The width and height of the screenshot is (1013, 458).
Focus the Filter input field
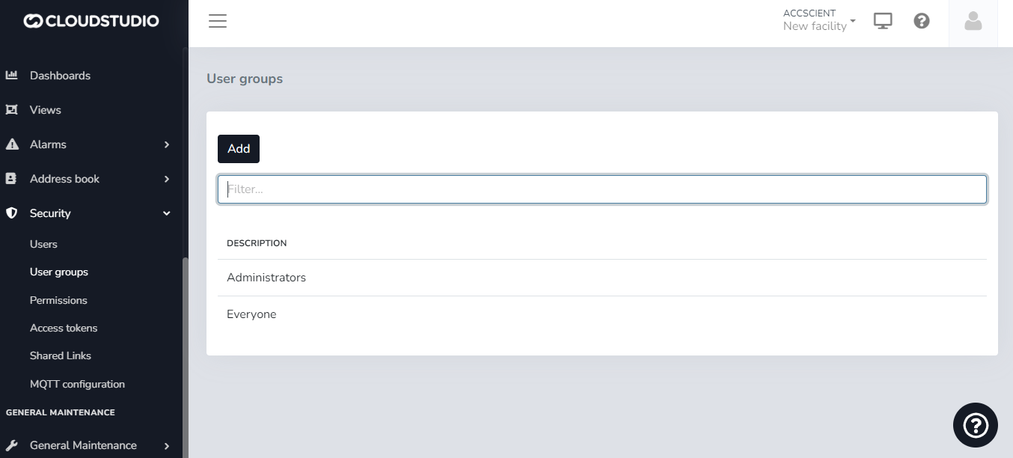(x=602, y=189)
